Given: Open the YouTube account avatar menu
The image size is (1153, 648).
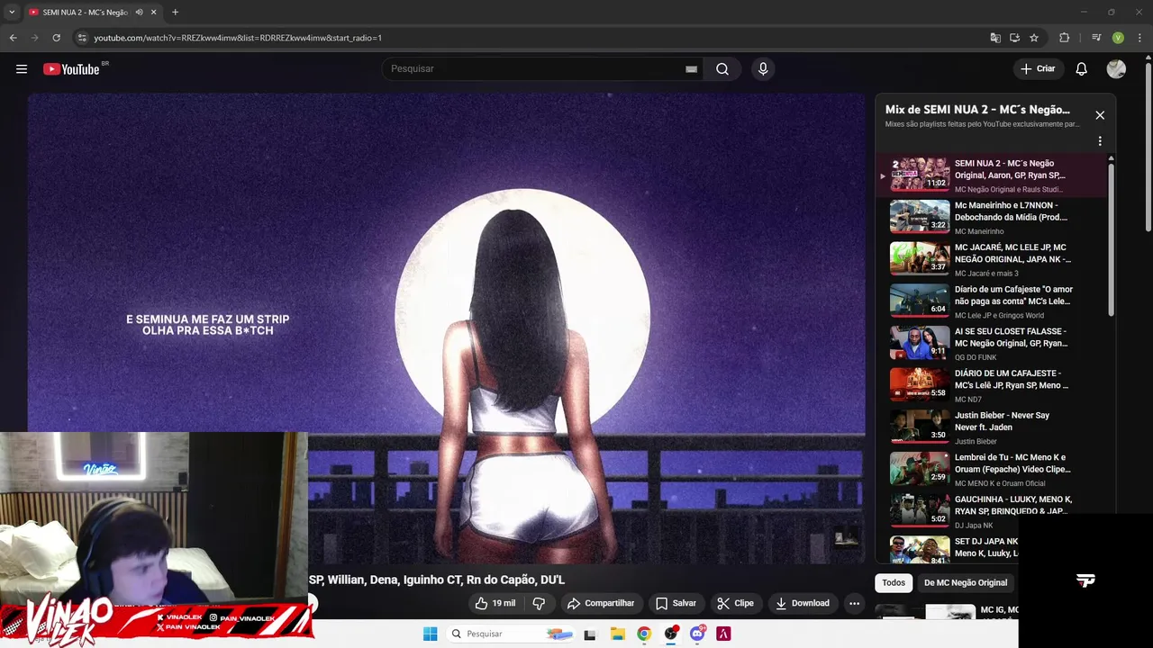Looking at the screenshot, I should [x=1116, y=69].
